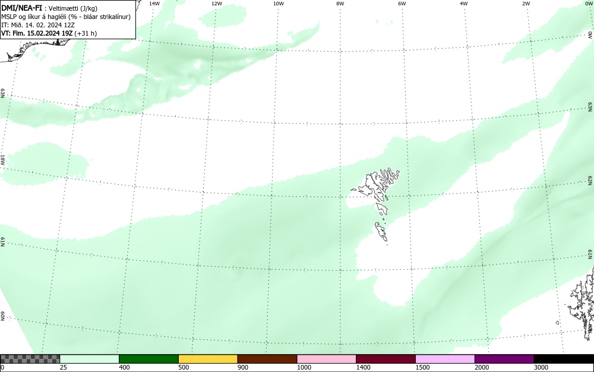Click the legend value '2000'
Image resolution: width=594 pixels, height=372 pixels.
pyautogui.click(x=482, y=367)
